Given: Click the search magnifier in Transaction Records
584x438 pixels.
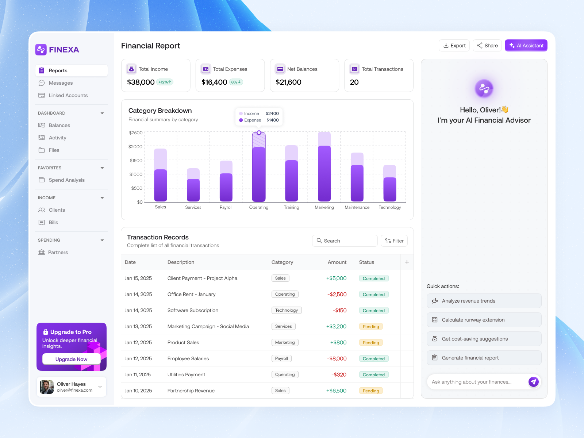Looking at the screenshot, I should click(319, 241).
